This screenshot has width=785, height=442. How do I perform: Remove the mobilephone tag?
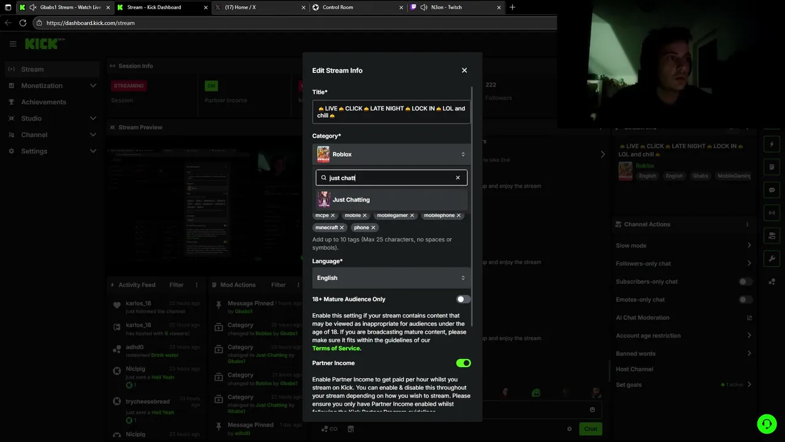pos(458,215)
